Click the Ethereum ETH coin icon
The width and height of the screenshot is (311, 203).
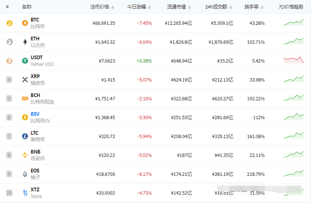click(x=25, y=42)
